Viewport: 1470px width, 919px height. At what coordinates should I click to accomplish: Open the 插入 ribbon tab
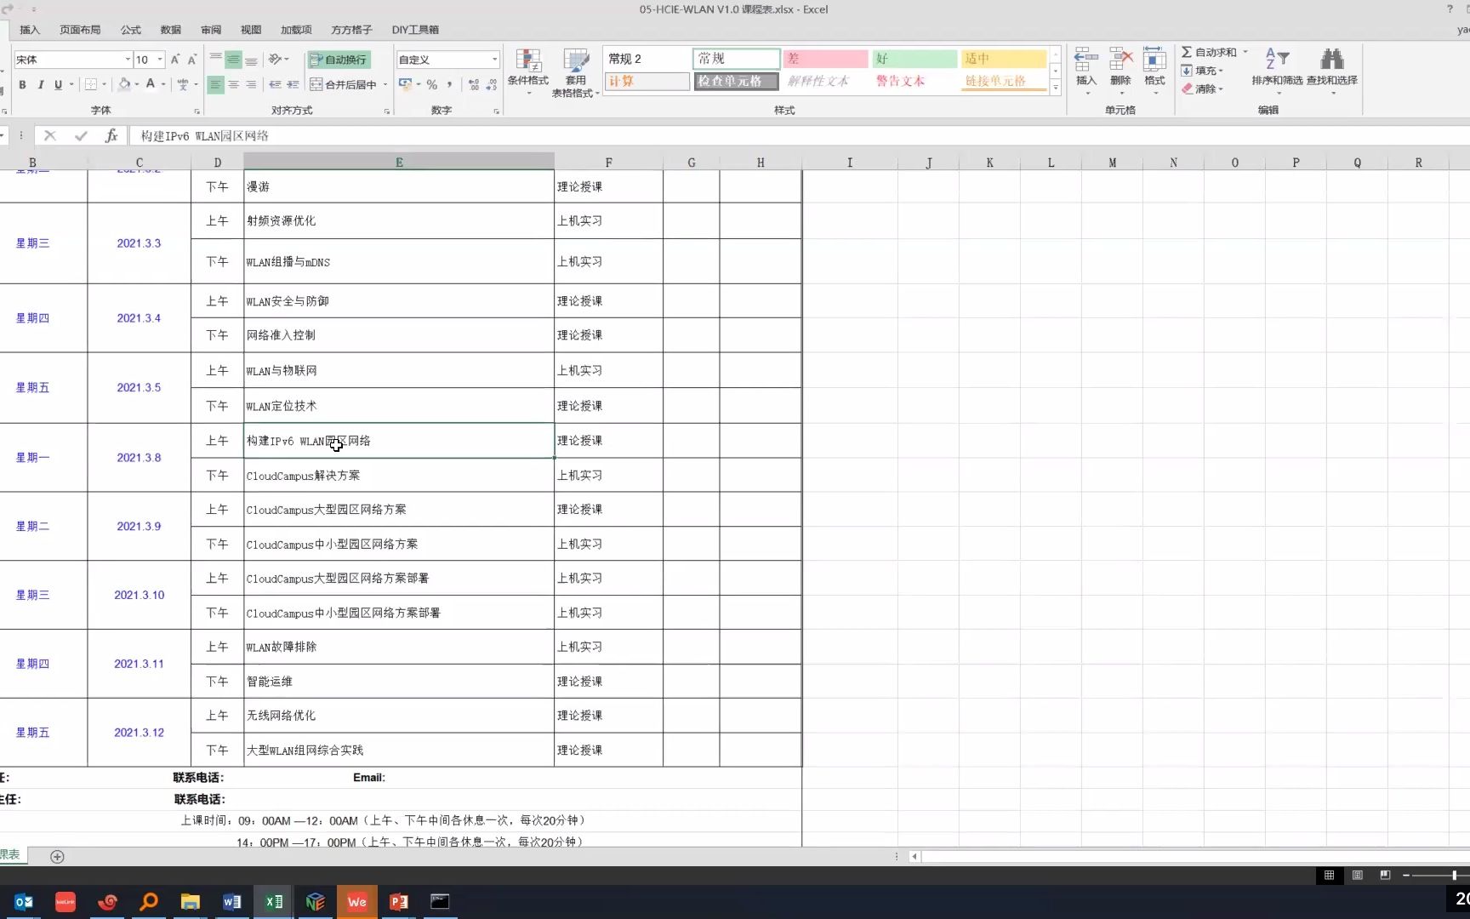30,30
